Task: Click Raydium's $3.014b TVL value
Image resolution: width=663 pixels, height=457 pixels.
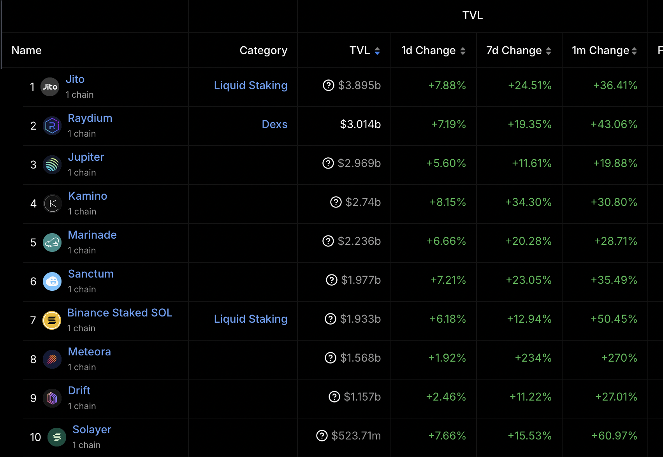Action: pos(360,124)
